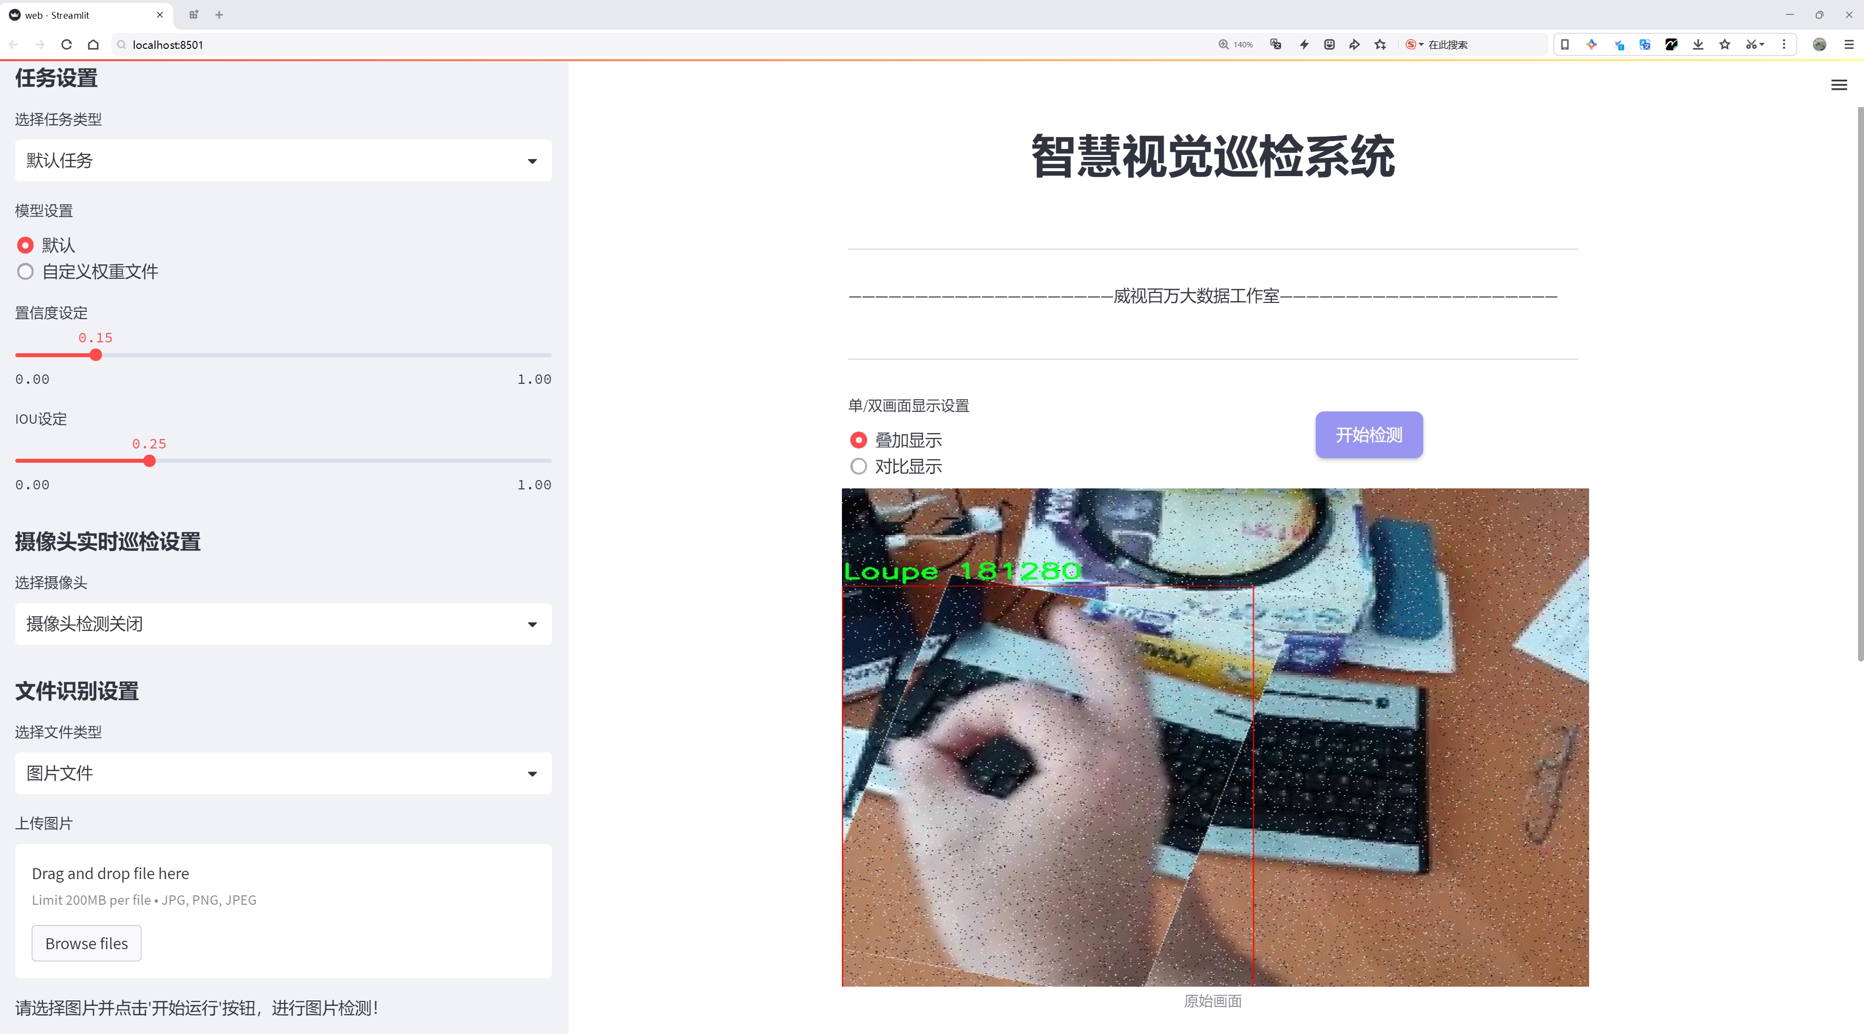
Task: Open the blue translate extension
Action: (1645, 45)
